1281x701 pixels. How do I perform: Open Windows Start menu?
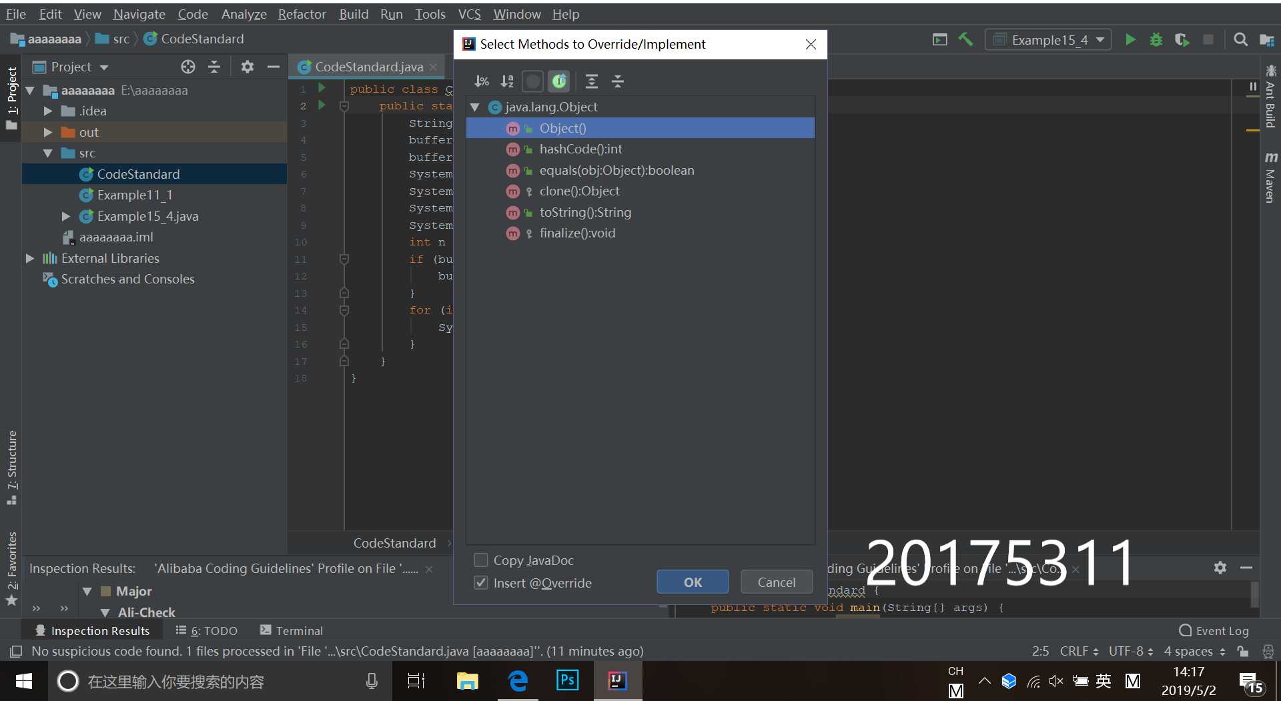pyautogui.click(x=23, y=681)
